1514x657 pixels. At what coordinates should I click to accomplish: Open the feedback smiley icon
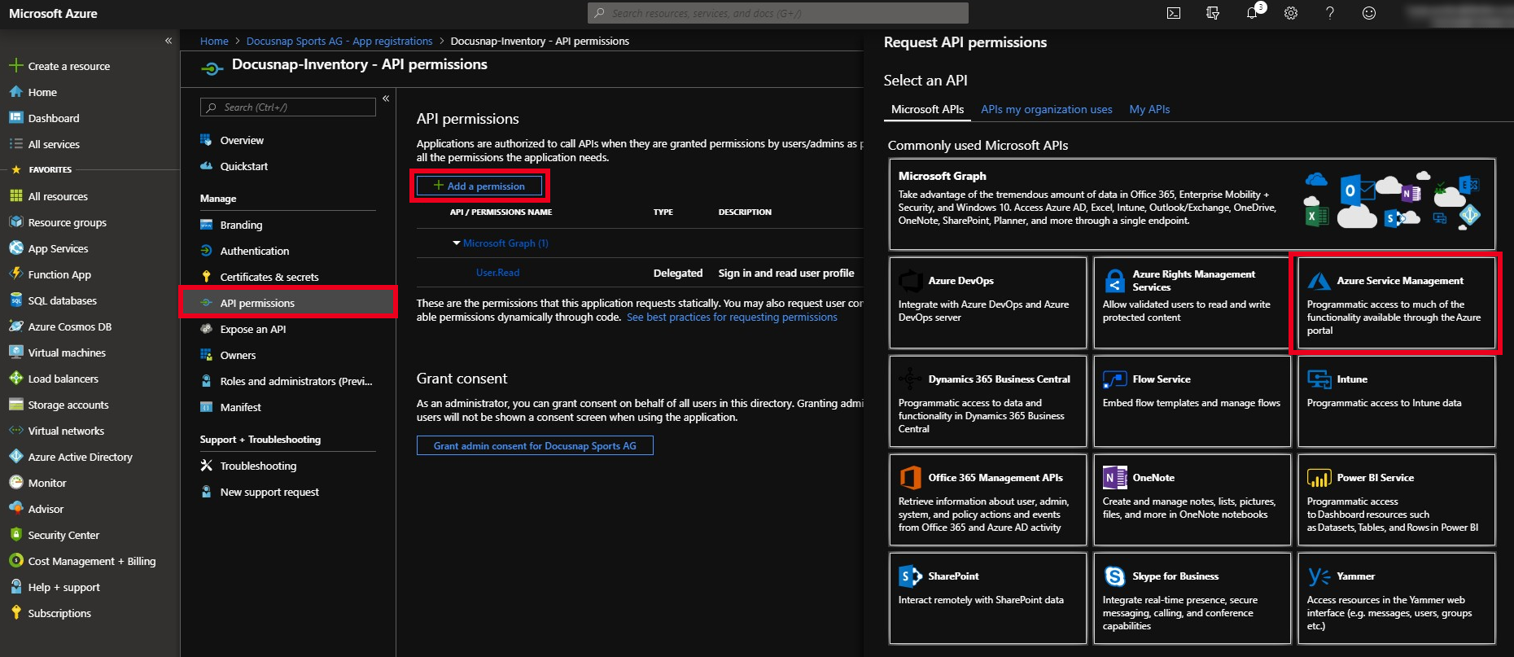pyautogui.click(x=1369, y=13)
